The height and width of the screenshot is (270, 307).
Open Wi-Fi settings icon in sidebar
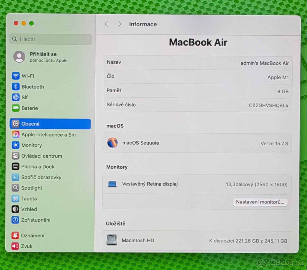(16, 76)
